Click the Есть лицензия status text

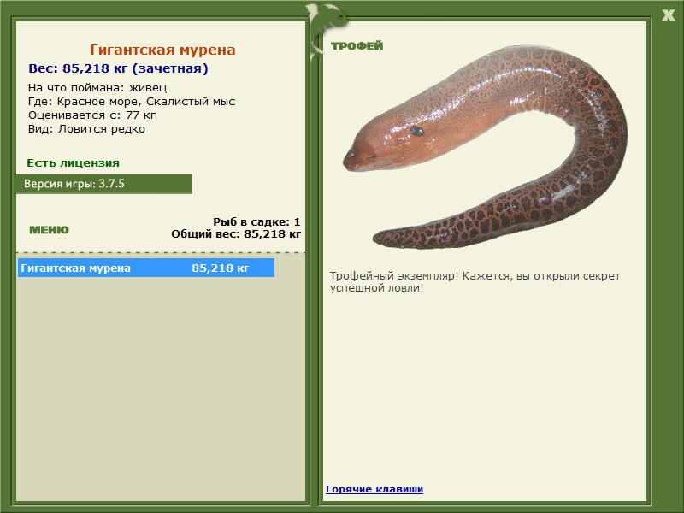73,162
